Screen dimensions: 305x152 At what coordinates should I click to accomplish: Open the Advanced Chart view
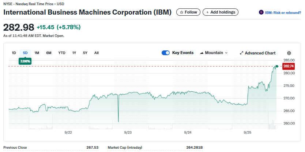[257, 53]
